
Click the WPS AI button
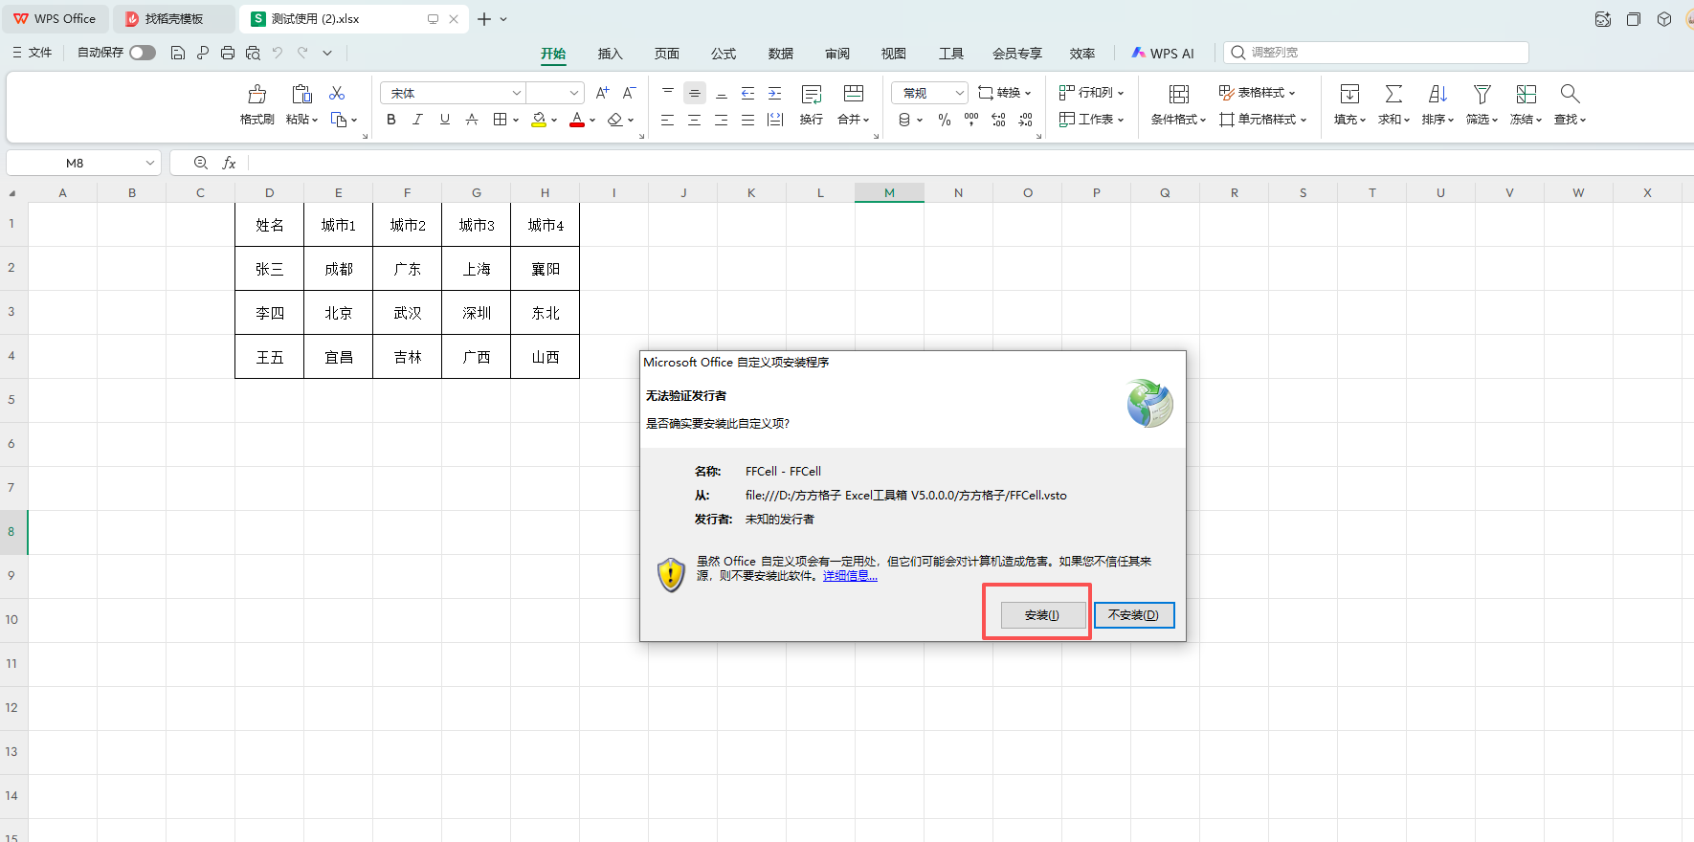pyautogui.click(x=1163, y=54)
